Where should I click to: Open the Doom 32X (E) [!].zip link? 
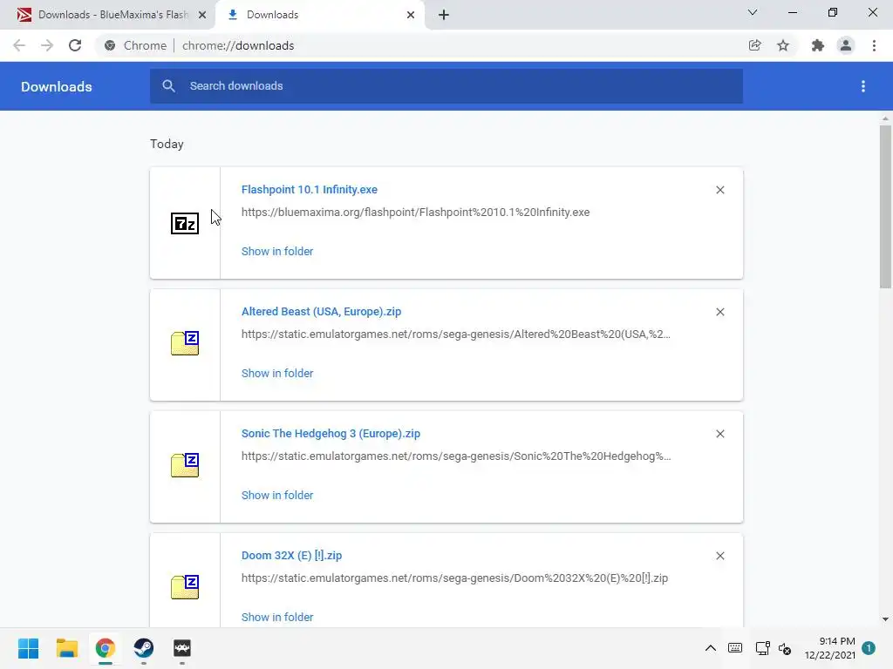click(x=291, y=556)
